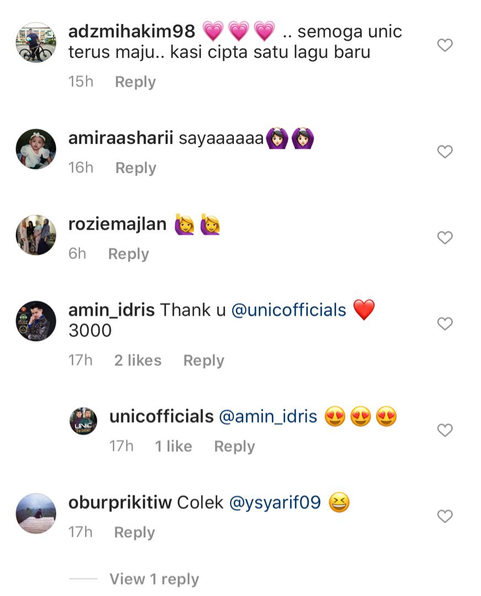Show the 2 likes on amin_idris comment
This screenshot has height=596, width=481.
tap(138, 360)
